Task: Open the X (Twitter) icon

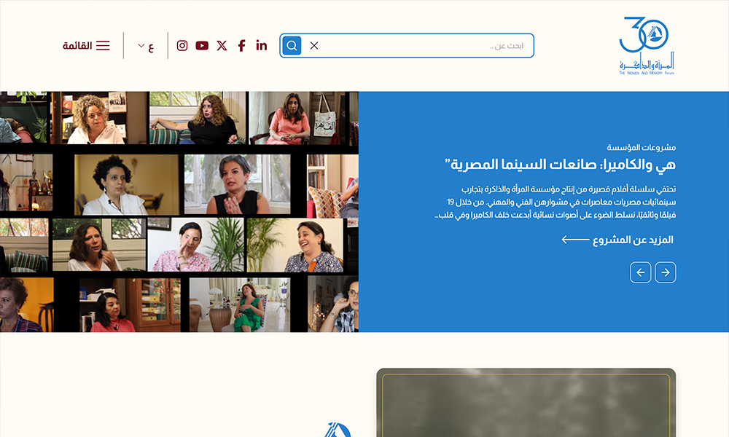Action: click(222, 45)
